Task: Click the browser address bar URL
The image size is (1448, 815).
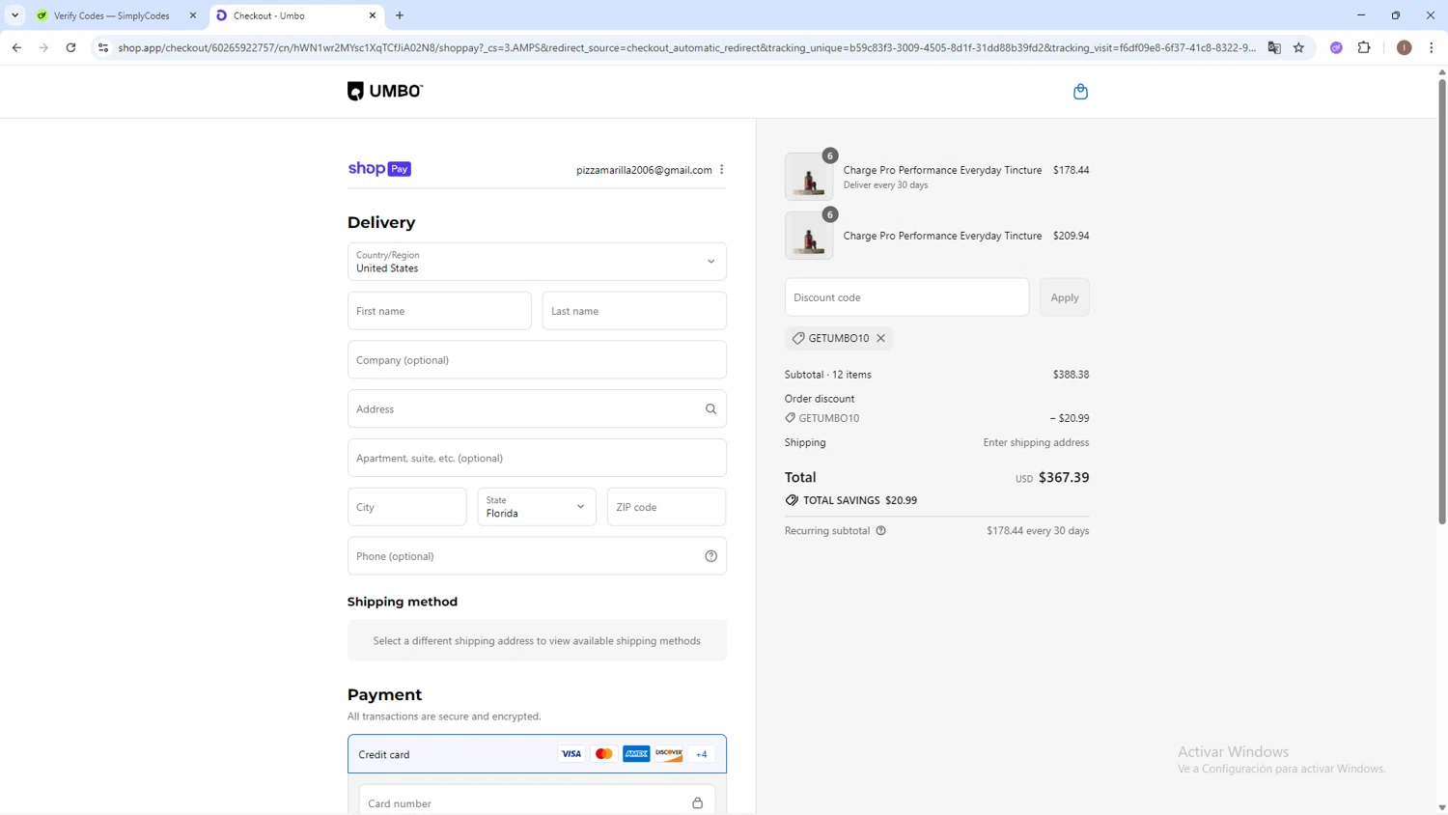Action: 686,47
